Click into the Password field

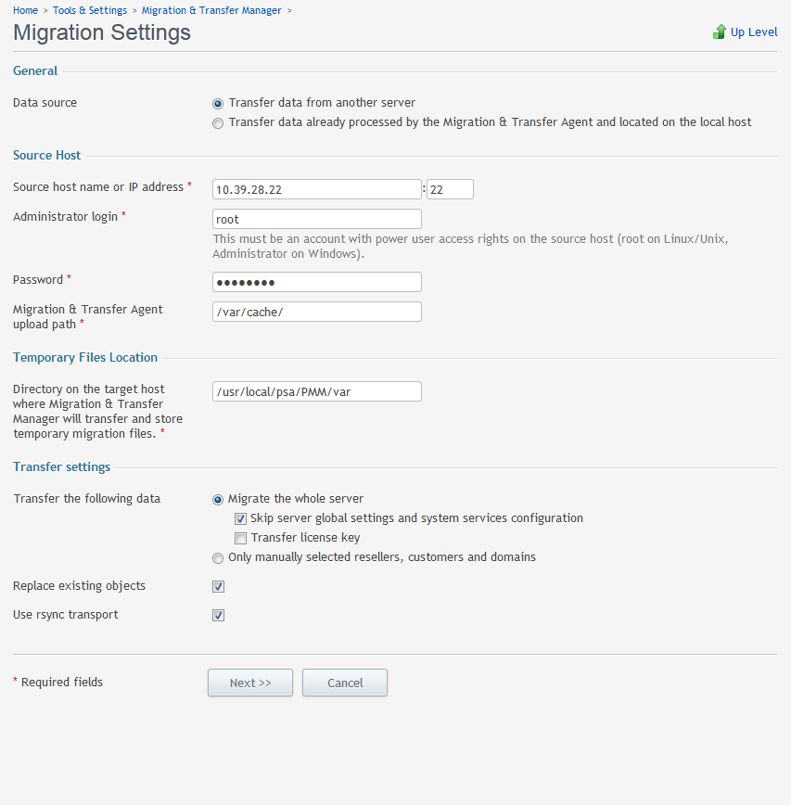tap(317, 282)
